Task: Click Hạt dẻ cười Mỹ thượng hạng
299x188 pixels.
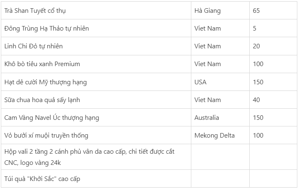Action: (x=96, y=82)
